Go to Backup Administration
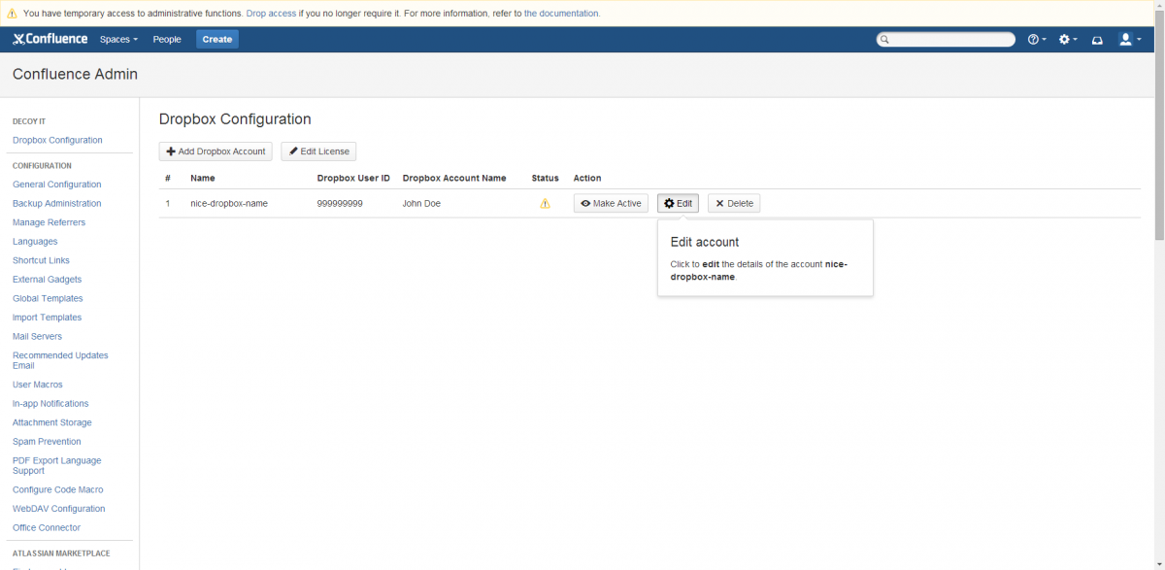Image resolution: width=1165 pixels, height=570 pixels. 56,204
